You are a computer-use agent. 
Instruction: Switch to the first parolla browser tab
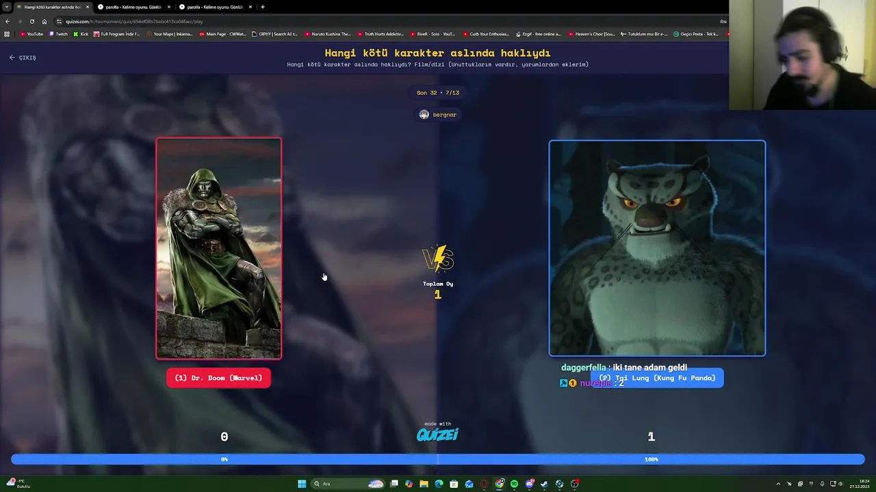pyautogui.click(x=133, y=7)
